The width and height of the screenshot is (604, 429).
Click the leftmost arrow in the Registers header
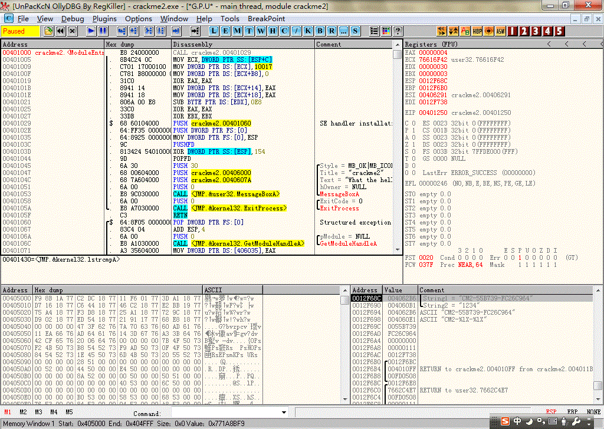coord(549,44)
